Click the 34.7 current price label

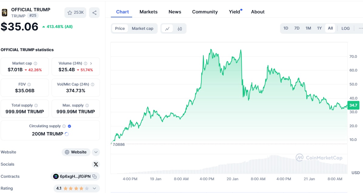click(x=353, y=105)
